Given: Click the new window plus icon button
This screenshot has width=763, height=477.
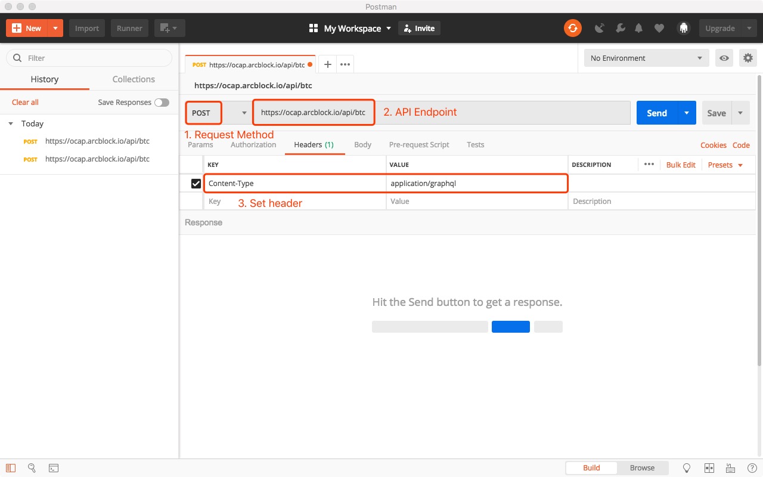Looking at the screenshot, I should [x=169, y=28].
